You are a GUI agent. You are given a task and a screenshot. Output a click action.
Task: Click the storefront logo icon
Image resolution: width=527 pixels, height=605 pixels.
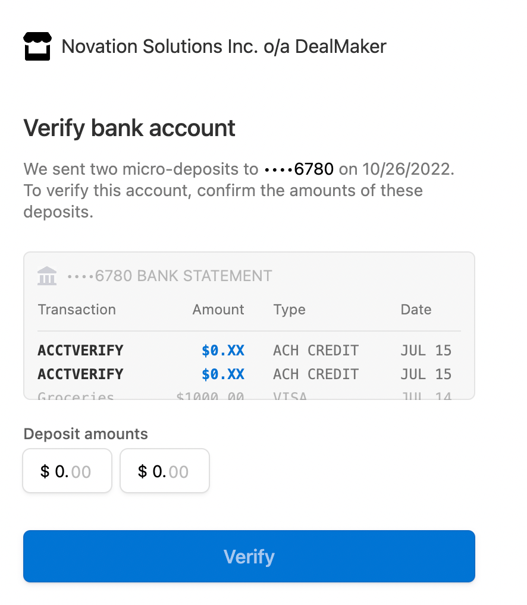coord(37,46)
